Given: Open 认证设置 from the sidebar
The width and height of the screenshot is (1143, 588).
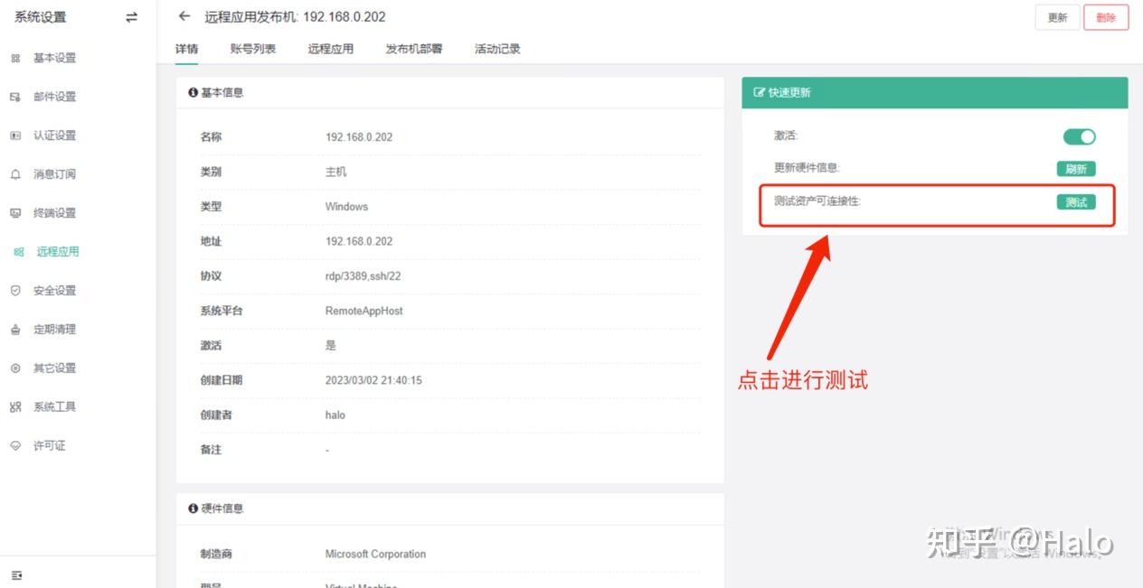Looking at the screenshot, I should (15, 135).
